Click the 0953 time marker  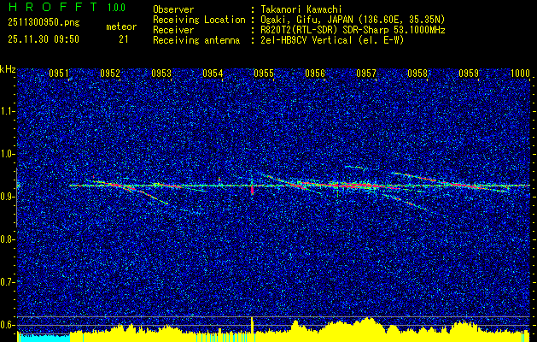tap(161, 73)
